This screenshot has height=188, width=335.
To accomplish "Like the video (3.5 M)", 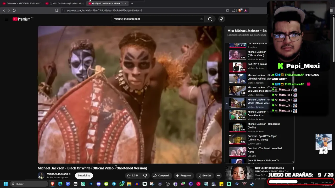I will click(x=132, y=175).
